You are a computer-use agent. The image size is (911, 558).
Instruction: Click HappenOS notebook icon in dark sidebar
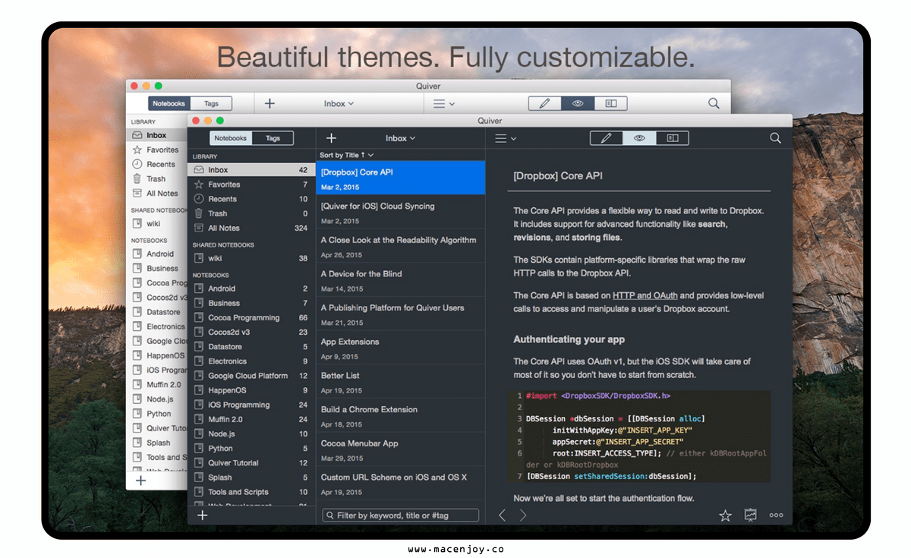pos(199,390)
